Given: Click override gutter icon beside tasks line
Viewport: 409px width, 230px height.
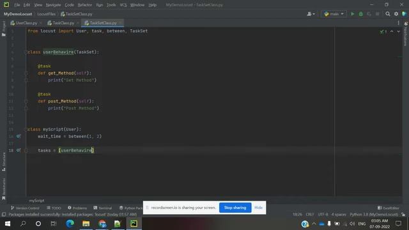Looking at the screenshot, I should (x=19, y=150).
